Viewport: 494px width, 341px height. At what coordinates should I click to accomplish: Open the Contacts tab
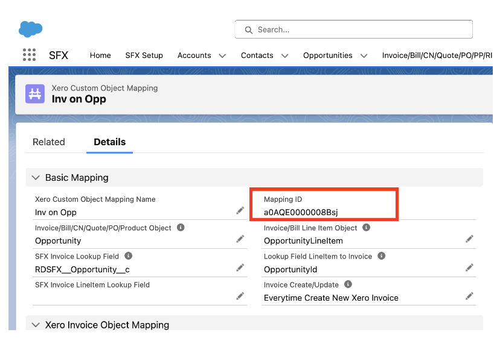[257, 55]
